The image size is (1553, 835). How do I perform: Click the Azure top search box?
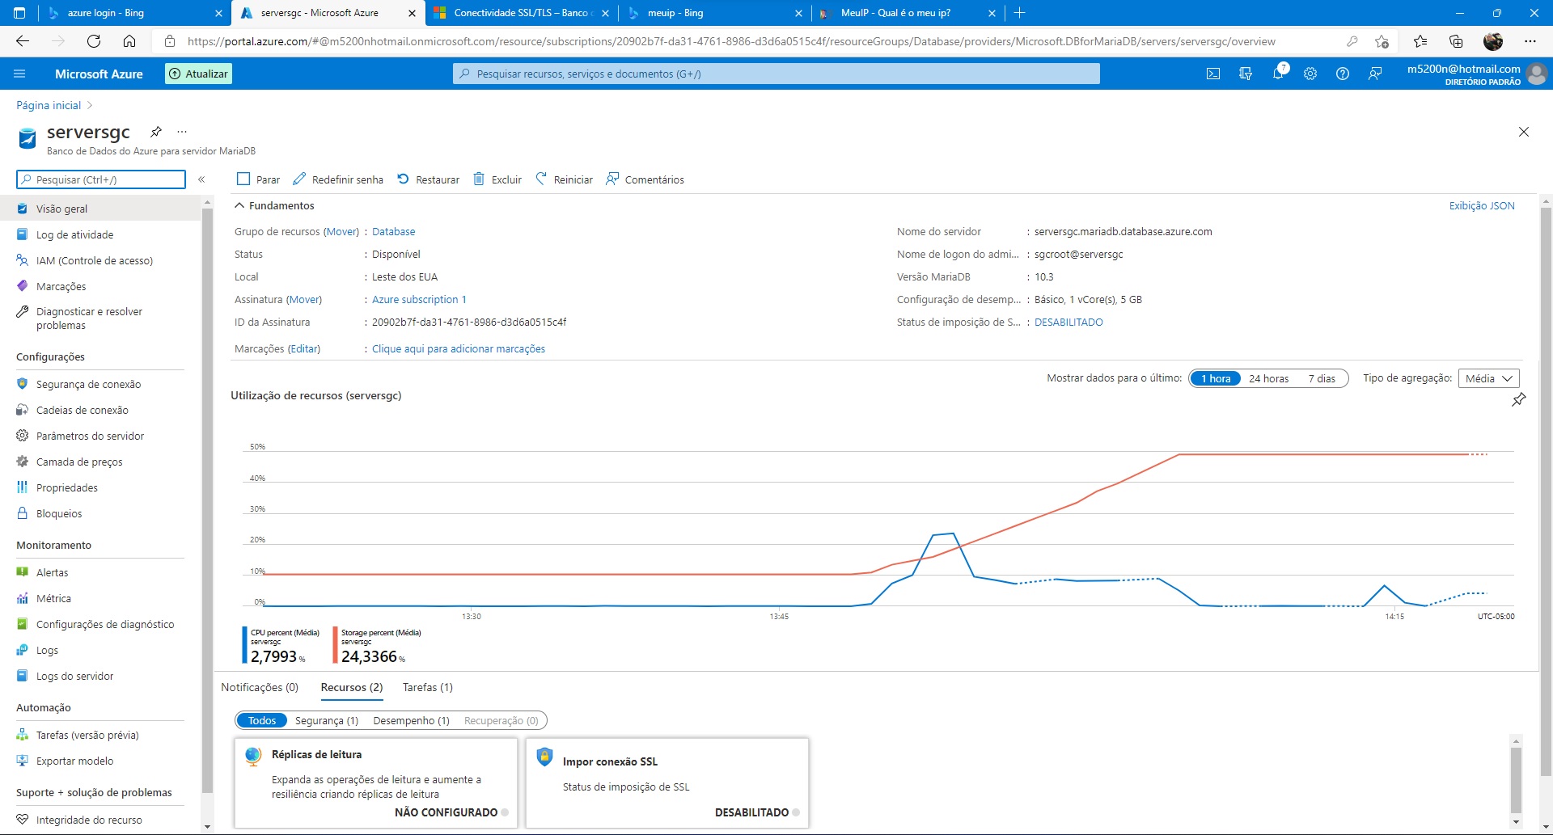776,74
